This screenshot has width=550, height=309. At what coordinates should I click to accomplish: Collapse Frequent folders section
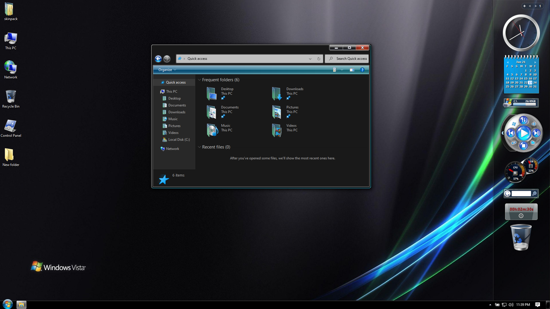[x=199, y=80]
